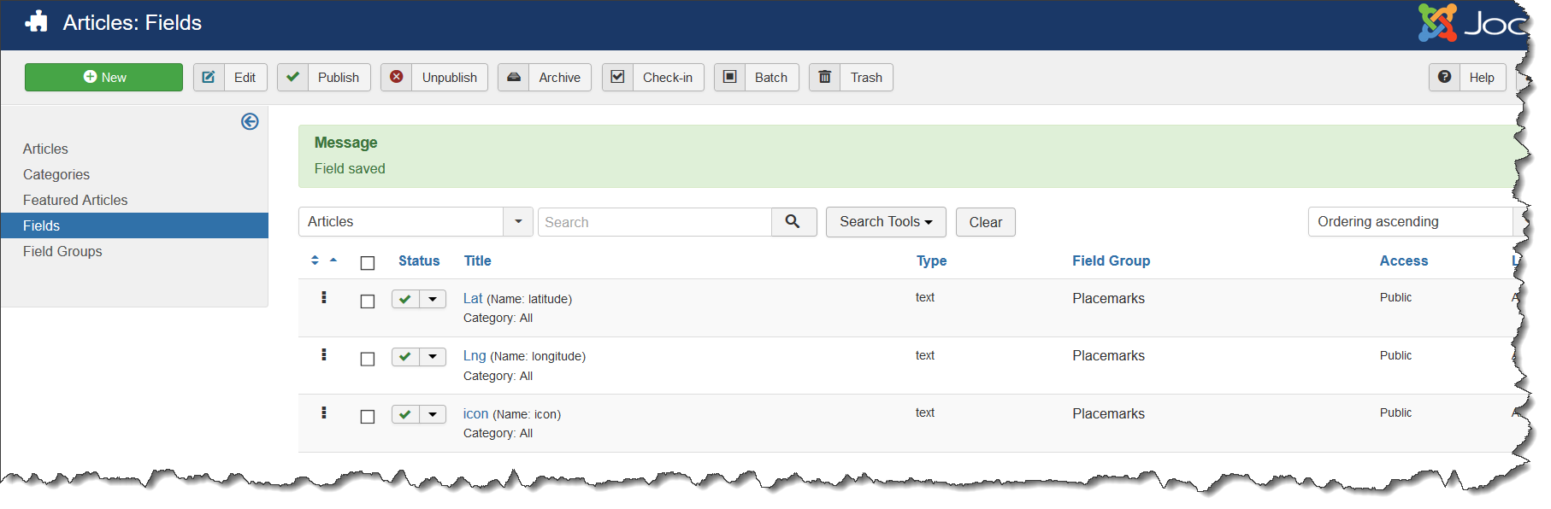Click the Edit pencil icon in toolbar
The height and width of the screenshot is (509, 1551).
coord(209,78)
